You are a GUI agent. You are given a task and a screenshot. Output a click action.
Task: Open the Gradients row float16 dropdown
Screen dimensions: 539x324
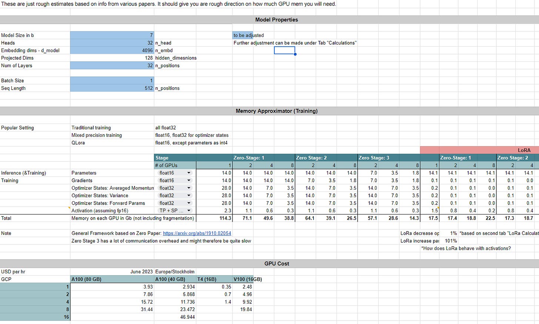[175, 180]
